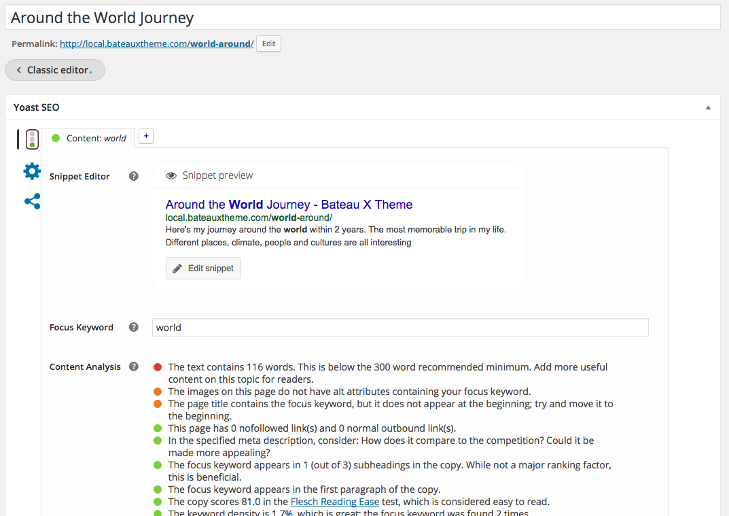
Task: Click green bullet for subheadings result
Action: click(x=158, y=465)
